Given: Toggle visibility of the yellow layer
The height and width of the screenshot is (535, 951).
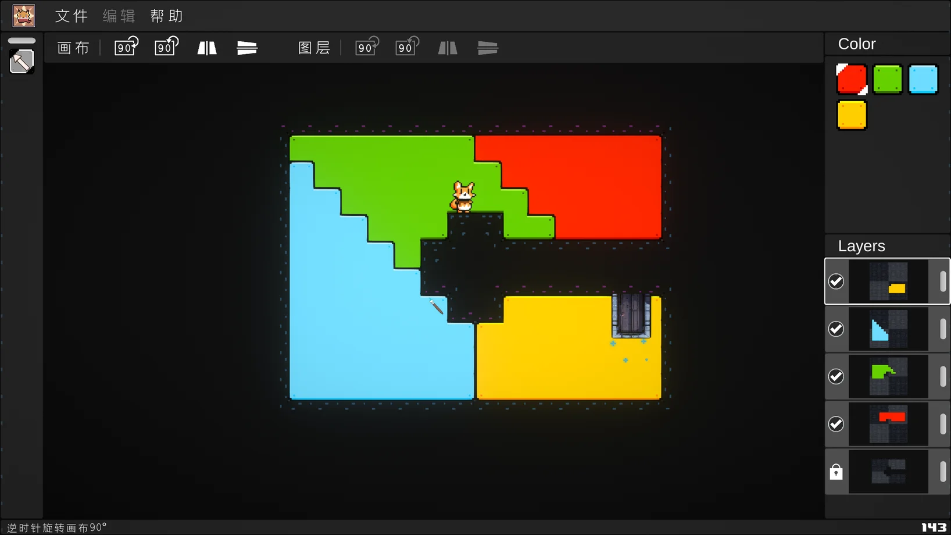Looking at the screenshot, I should coord(836,281).
